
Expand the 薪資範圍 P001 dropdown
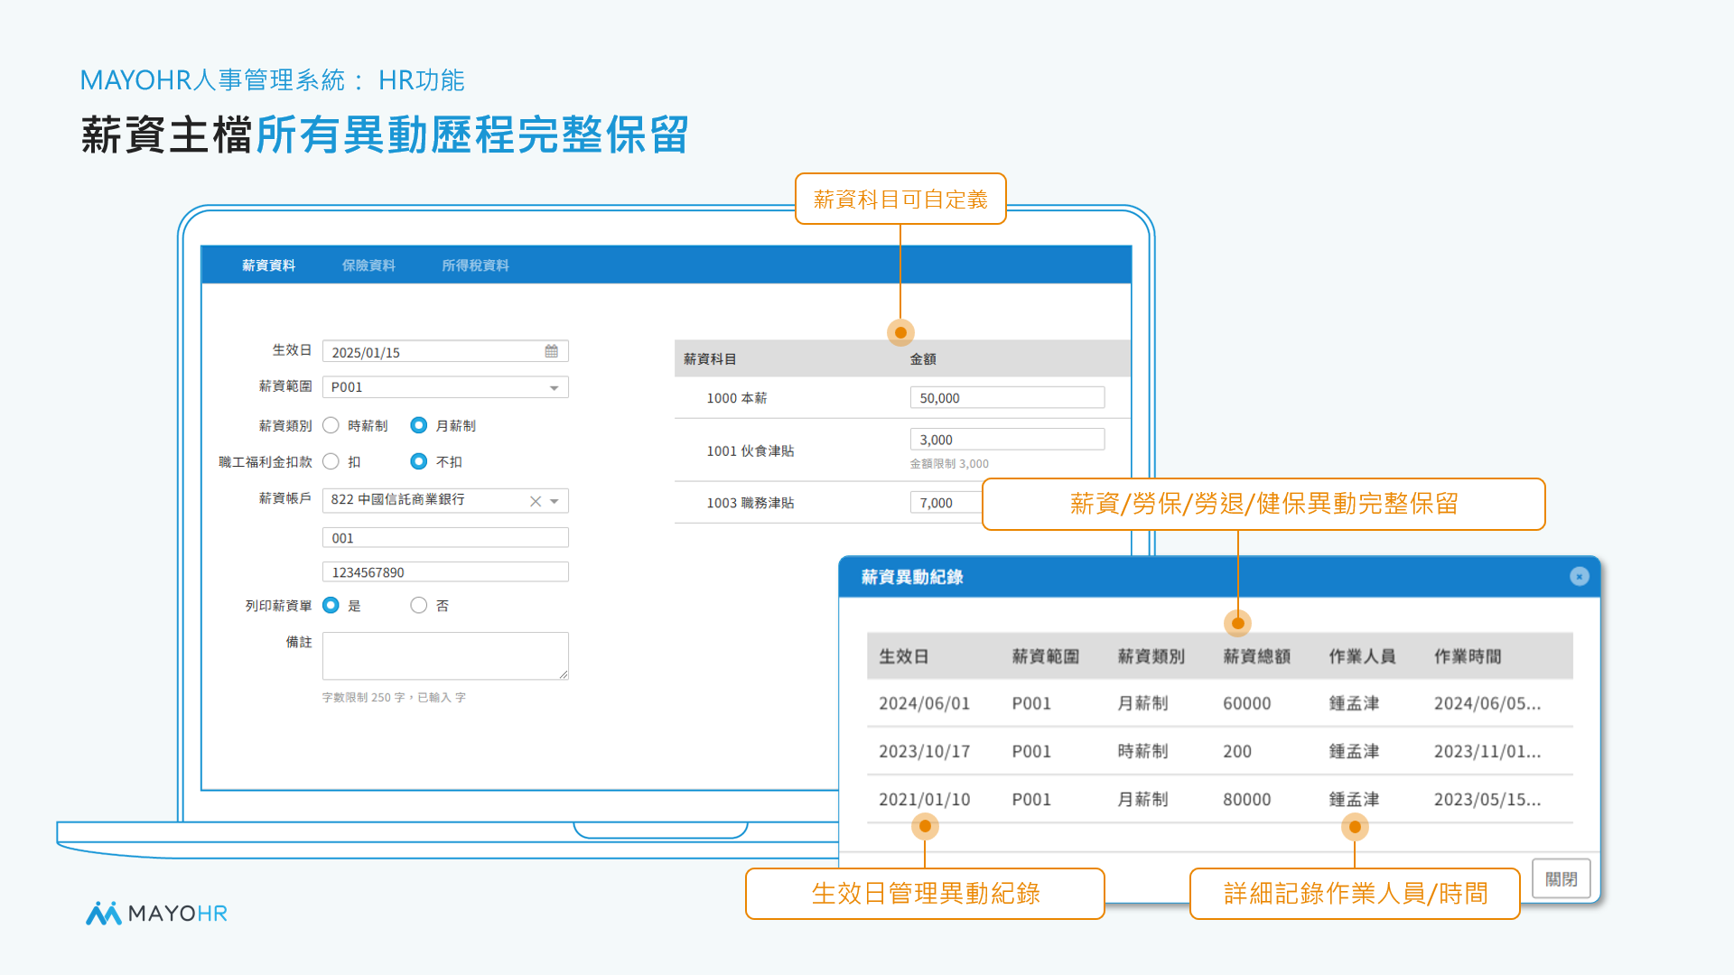[x=554, y=387]
